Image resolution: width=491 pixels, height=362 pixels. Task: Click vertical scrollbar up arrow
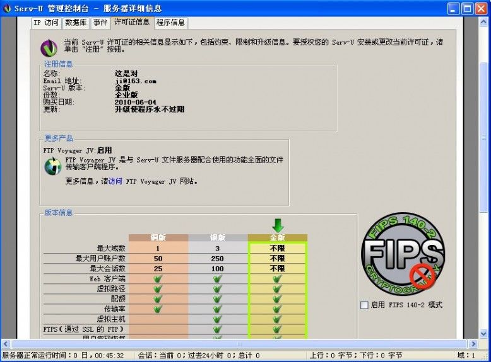(x=484, y=21)
